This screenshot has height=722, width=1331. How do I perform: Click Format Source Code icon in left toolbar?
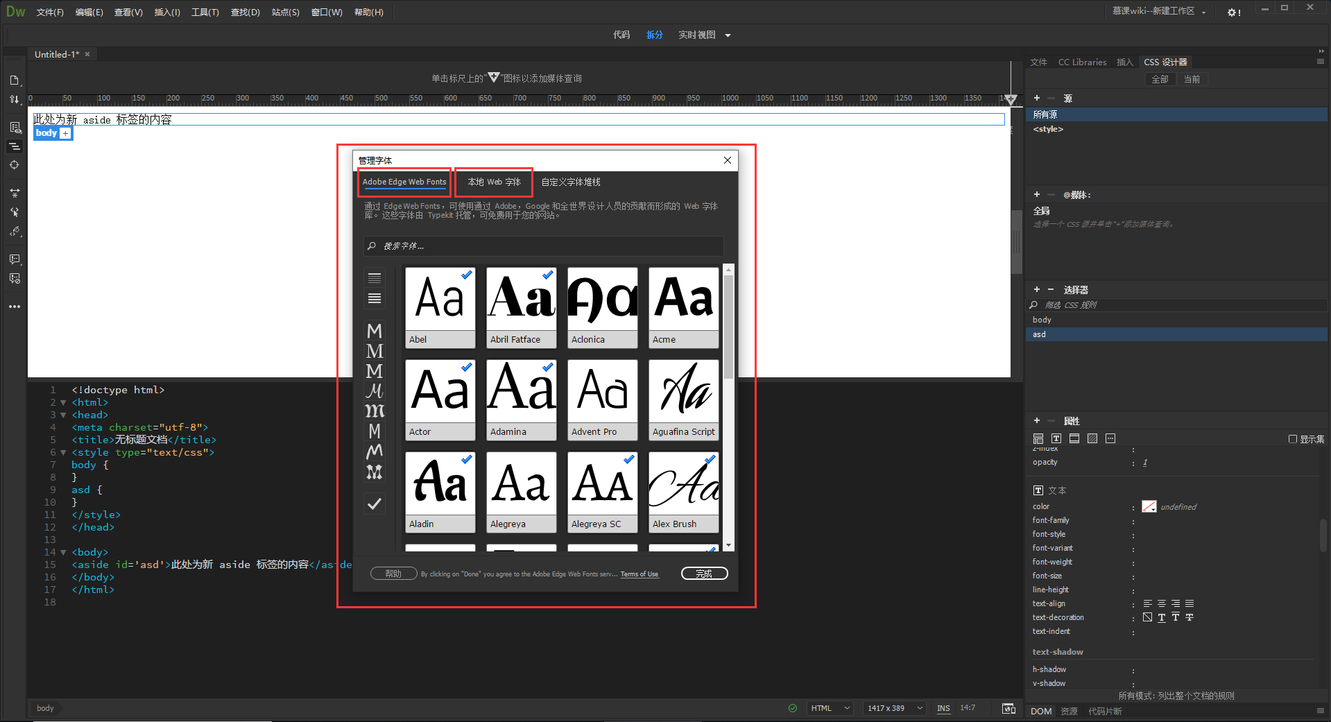point(14,232)
